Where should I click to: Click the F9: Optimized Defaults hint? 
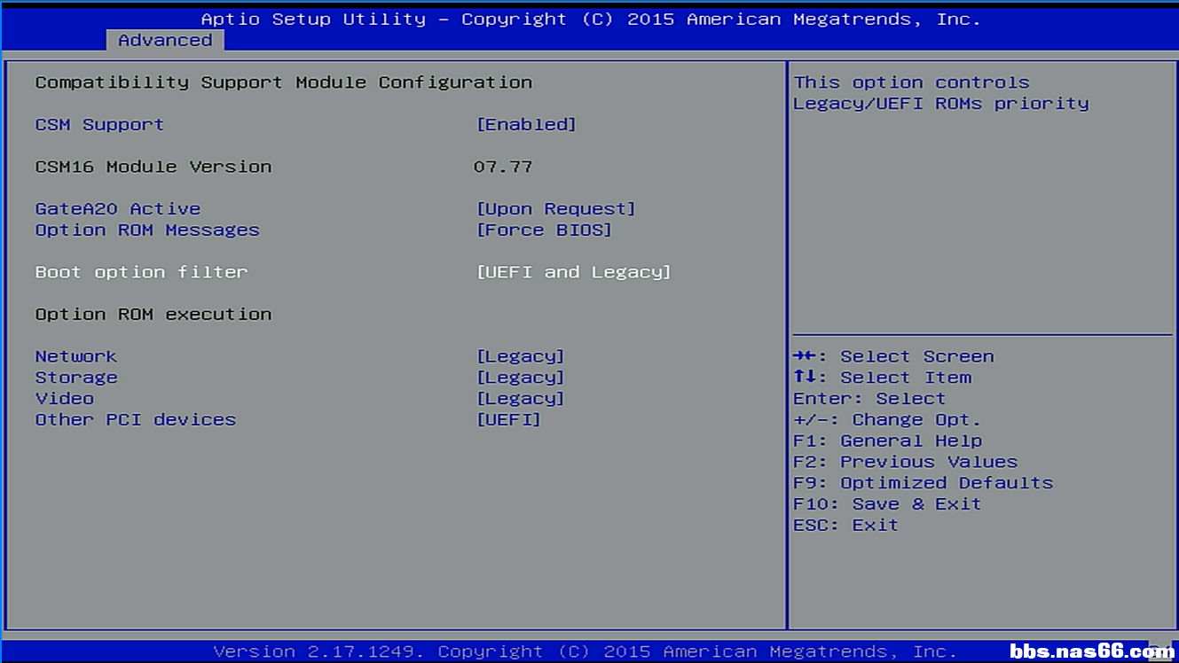coord(923,483)
